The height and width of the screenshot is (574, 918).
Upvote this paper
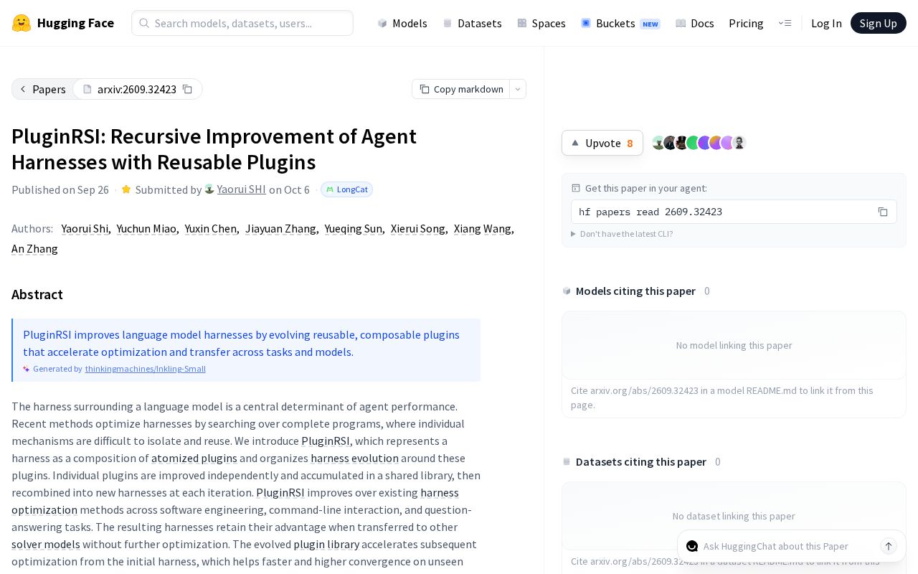[x=602, y=143]
